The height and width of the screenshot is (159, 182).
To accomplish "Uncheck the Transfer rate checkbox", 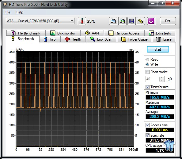I will click(x=147, y=87).
